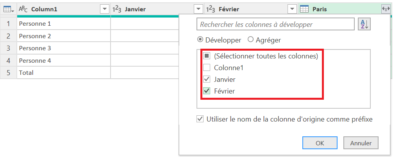The image size is (393, 157).
Task: Select the Développer radio option
Action: 200,40
